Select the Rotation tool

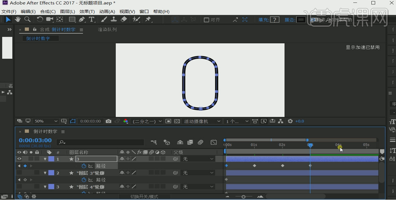(x=40, y=20)
